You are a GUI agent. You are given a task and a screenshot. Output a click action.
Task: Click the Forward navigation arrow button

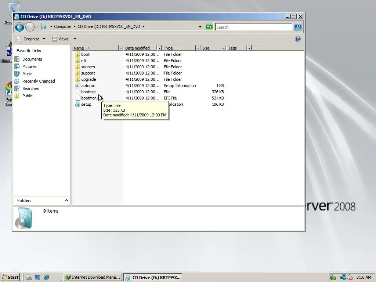pyautogui.click(x=30, y=27)
